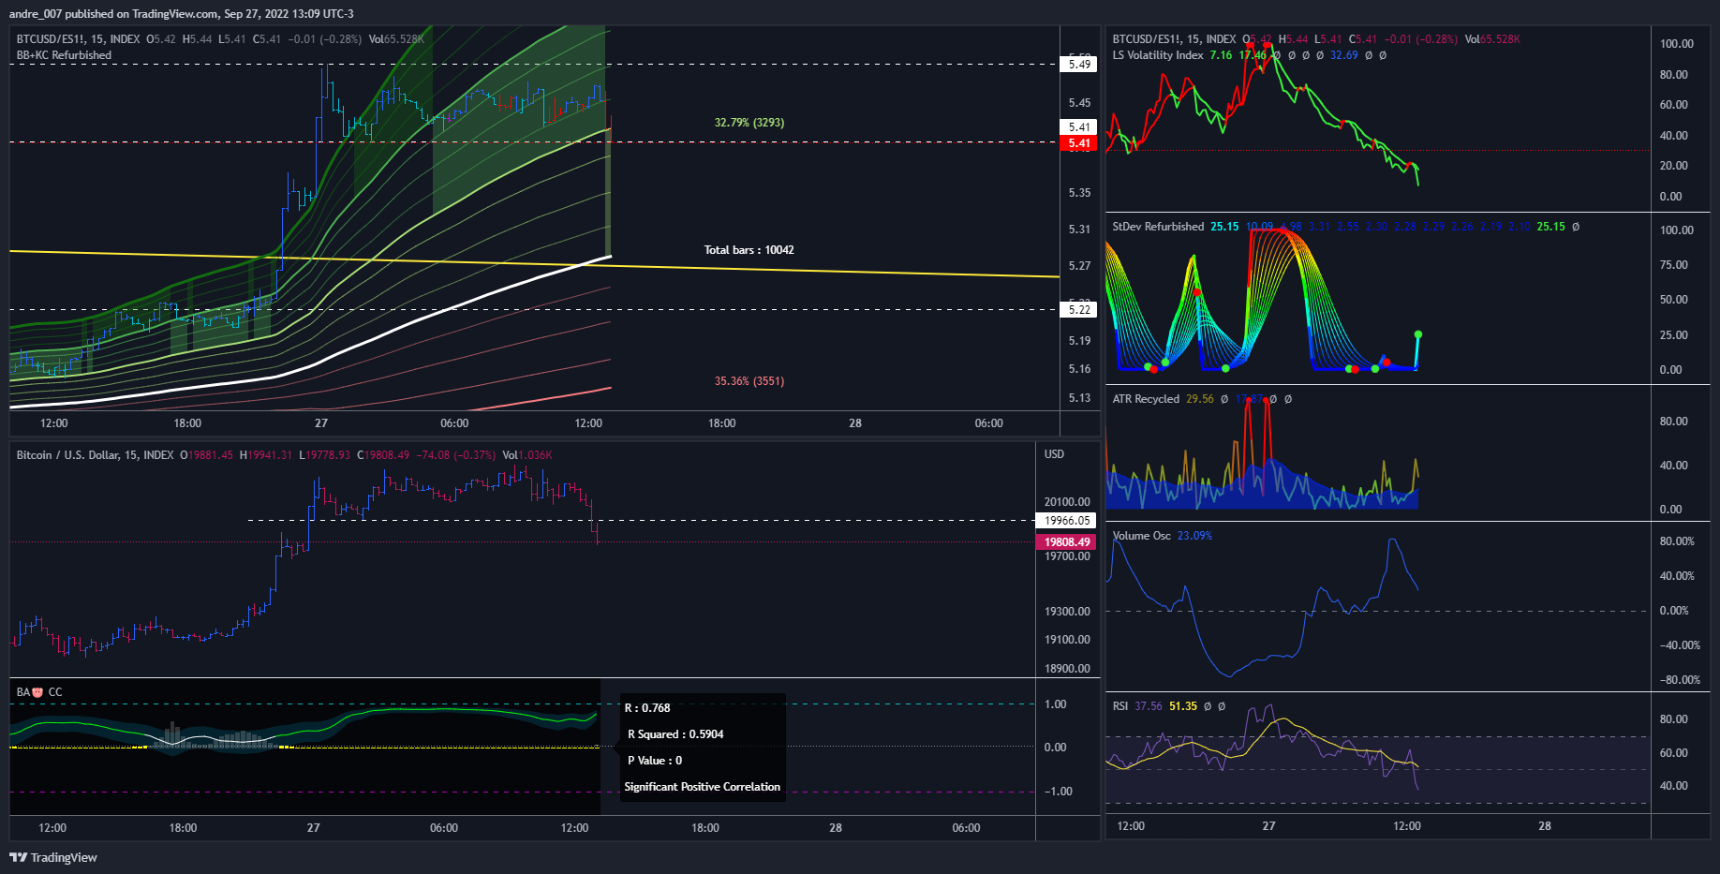1720x874 pixels.
Task: Click the 5.35 value on the top price axis
Action: coord(1079,193)
